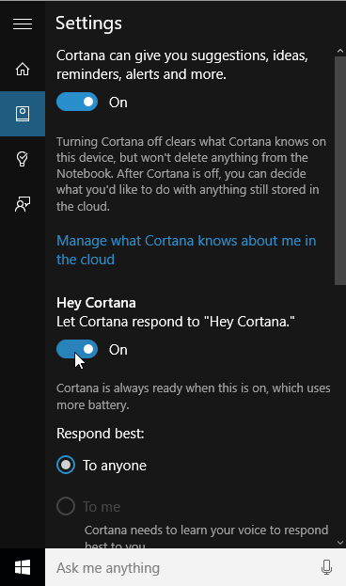Open the Feedback icon
The width and height of the screenshot is (346, 586).
tap(23, 204)
